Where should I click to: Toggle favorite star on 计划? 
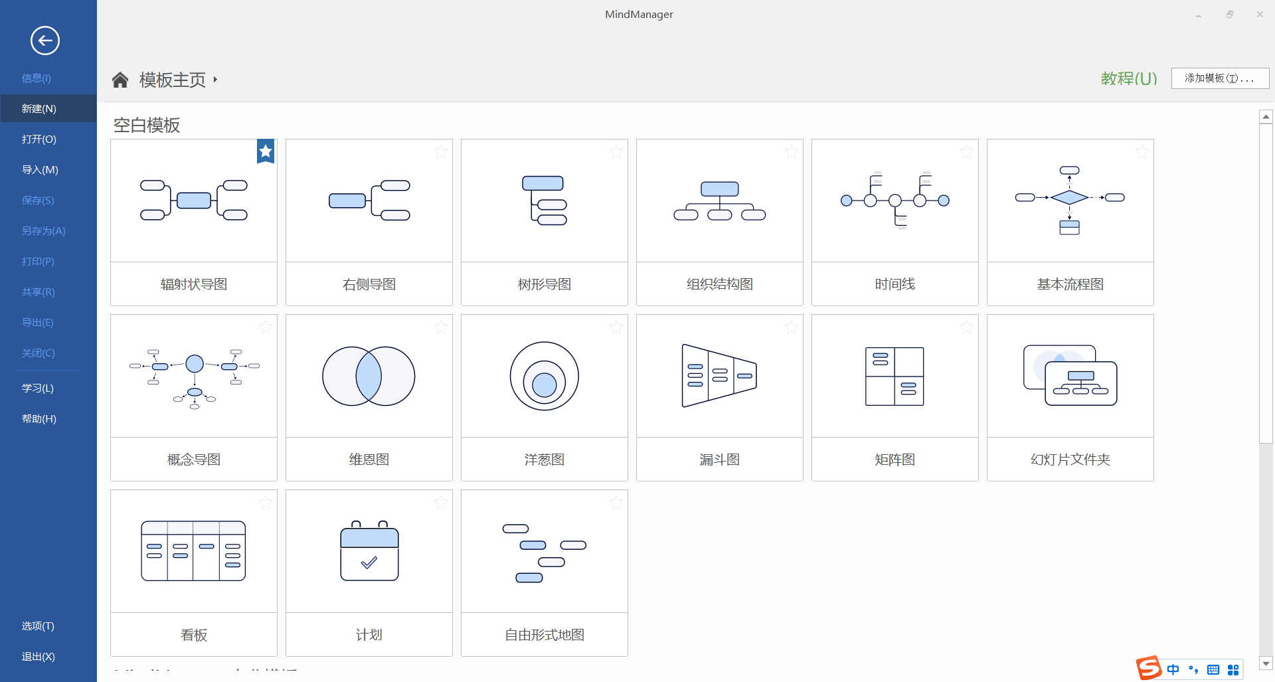441,503
